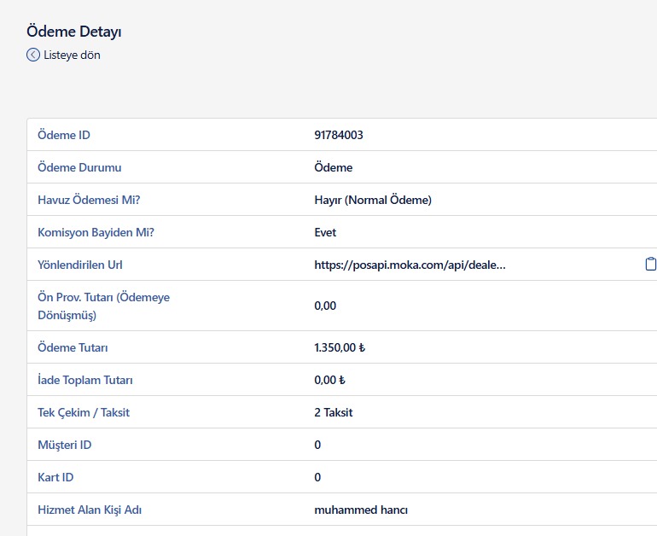This screenshot has width=657, height=536.
Task: Click the Ödeme Detayı page heading
Action: (x=74, y=32)
